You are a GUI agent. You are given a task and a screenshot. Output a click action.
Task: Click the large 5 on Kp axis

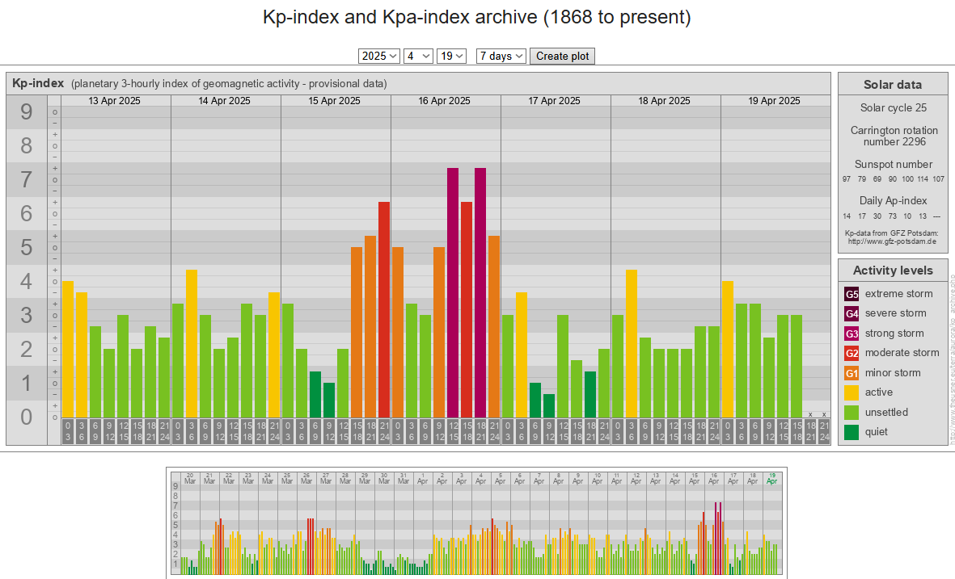(26, 248)
